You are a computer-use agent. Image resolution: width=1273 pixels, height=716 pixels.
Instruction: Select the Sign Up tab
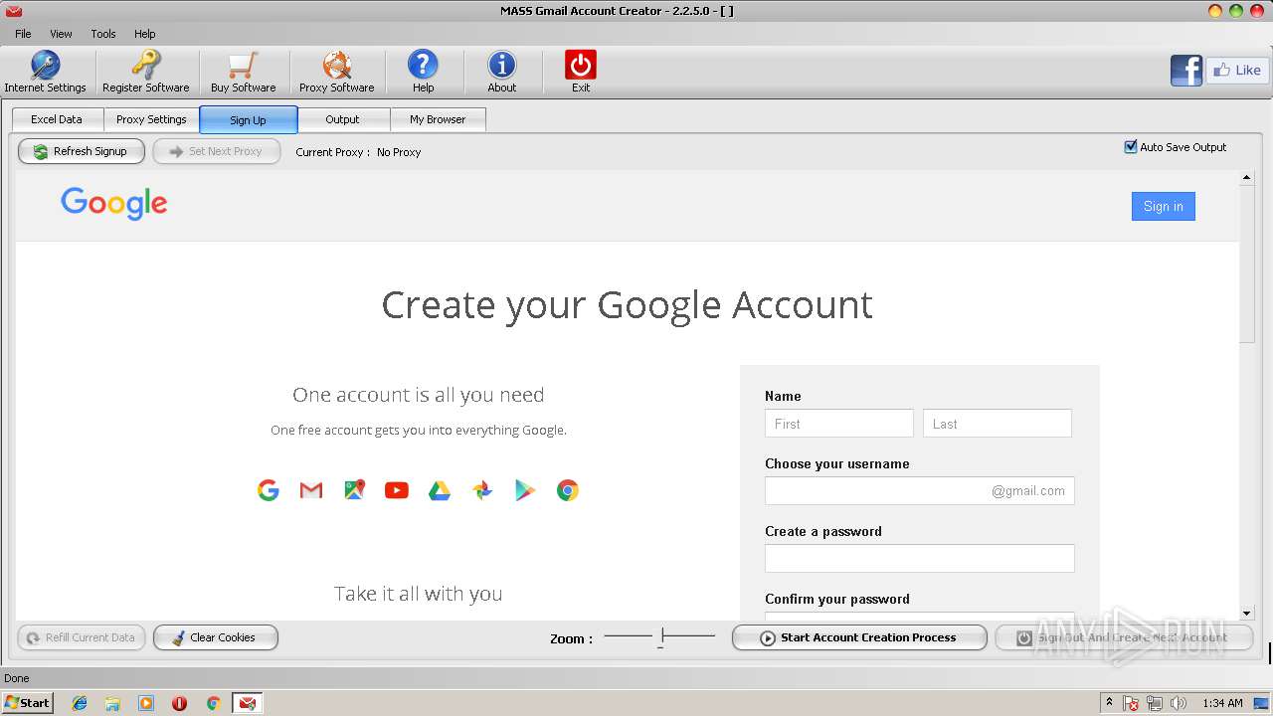[248, 120]
